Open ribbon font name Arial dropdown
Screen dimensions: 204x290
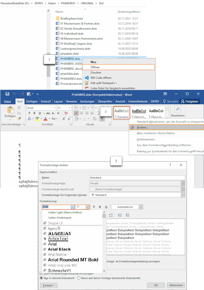click(55, 108)
